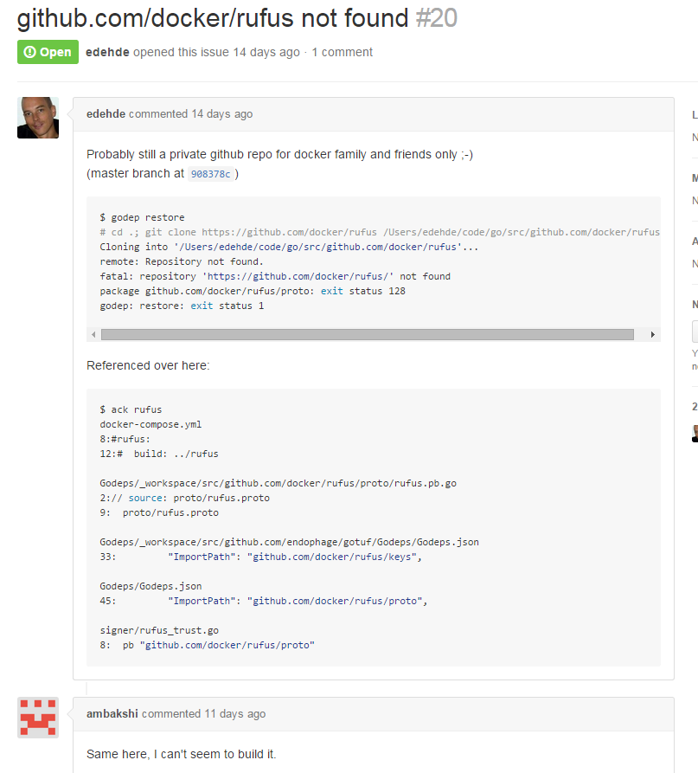Click edehde's avatar photo
Image resolution: width=698 pixels, height=773 pixels.
pos(38,118)
